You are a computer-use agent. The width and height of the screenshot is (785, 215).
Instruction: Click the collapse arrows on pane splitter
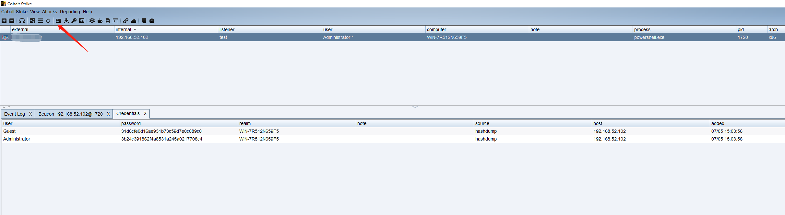click(6, 107)
